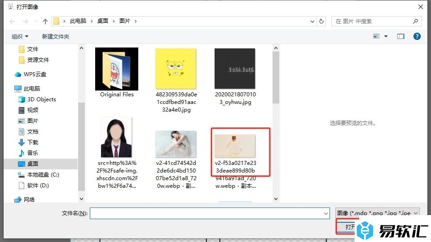
Task: Select the ID portrait photo thumbnail
Action: click(x=116, y=137)
